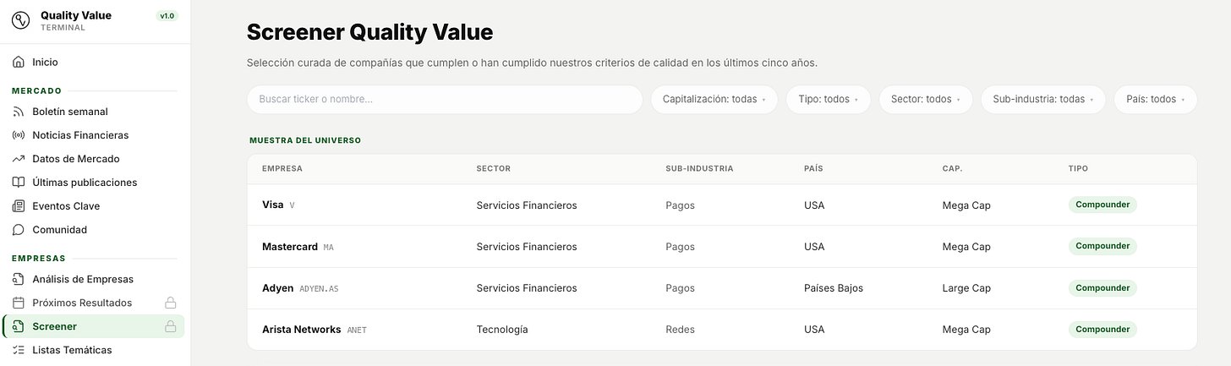Click the ADYEN.AS ticker text
Screen dimensions: 1231x366
[319, 289]
